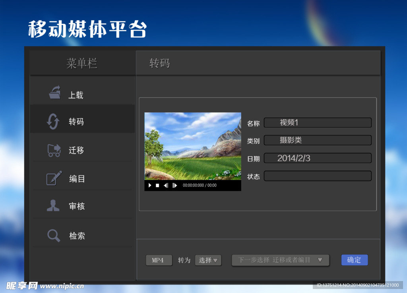This screenshot has height=293, width=407.
Task: Click the 菜单栏 sidebar header
Action: (x=82, y=63)
